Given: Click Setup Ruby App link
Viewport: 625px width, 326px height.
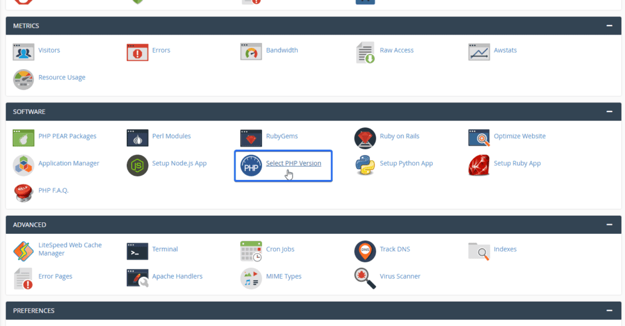Looking at the screenshot, I should coord(518,163).
